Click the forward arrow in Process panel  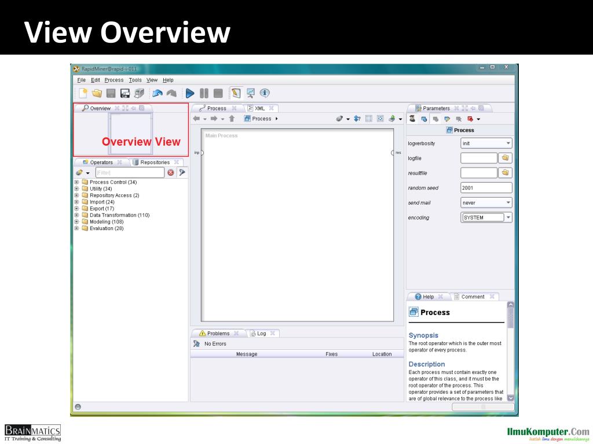[x=214, y=119]
